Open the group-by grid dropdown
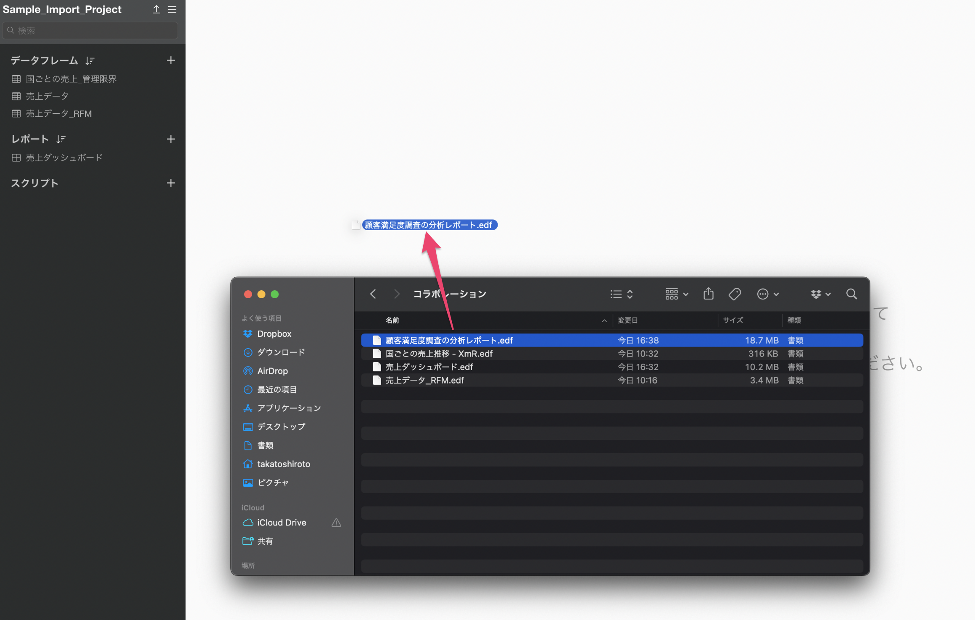The width and height of the screenshot is (975, 620). (677, 294)
